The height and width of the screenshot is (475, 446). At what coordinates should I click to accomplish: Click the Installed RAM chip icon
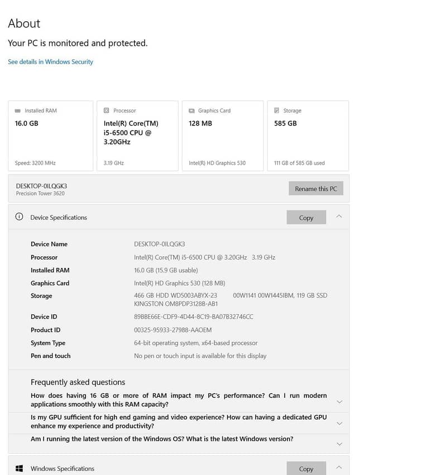pyautogui.click(x=18, y=111)
